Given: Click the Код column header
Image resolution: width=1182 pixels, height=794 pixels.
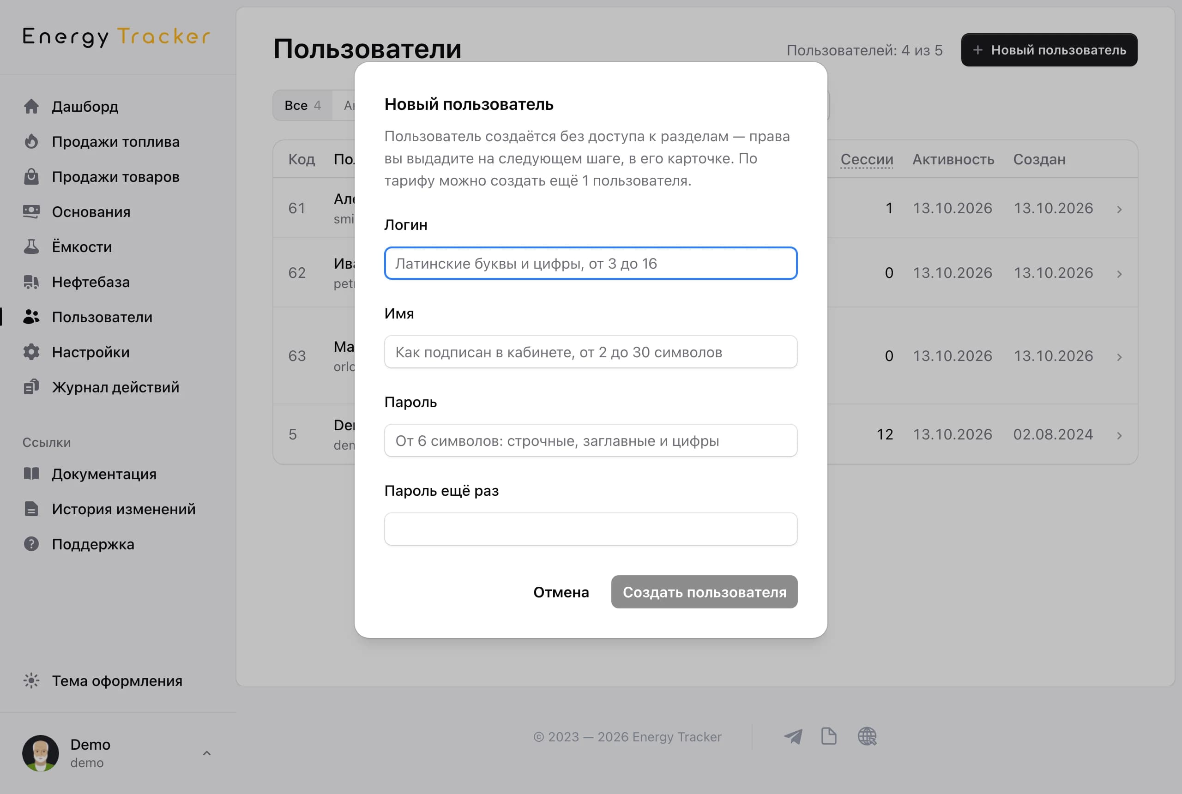Looking at the screenshot, I should [x=302, y=159].
